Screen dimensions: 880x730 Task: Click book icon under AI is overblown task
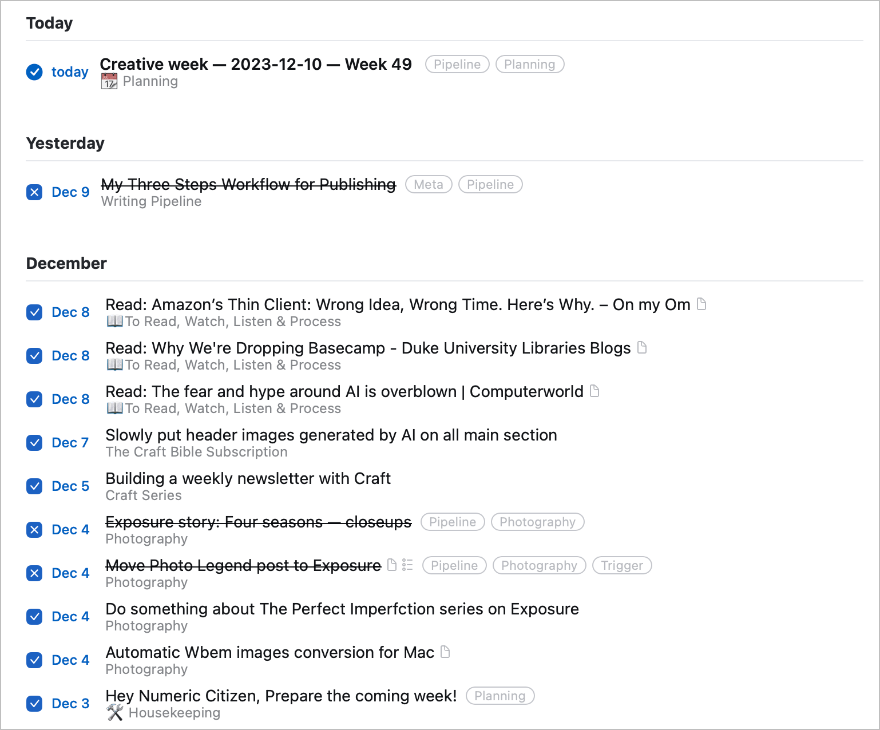tap(115, 408)
